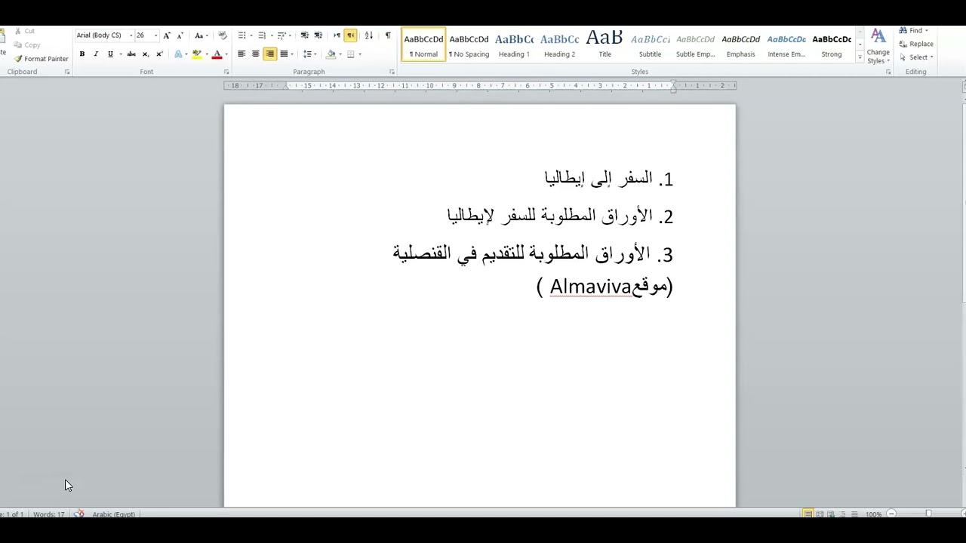Image resolution: width=966 pixels, height=543 pixels.
Task: Open the font size dropdown
Action: point(155,35)
